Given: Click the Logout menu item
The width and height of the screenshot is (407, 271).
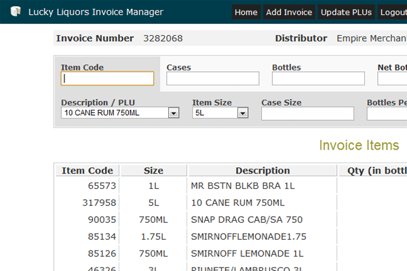Looking at the screenshot, I should point(392,12).
